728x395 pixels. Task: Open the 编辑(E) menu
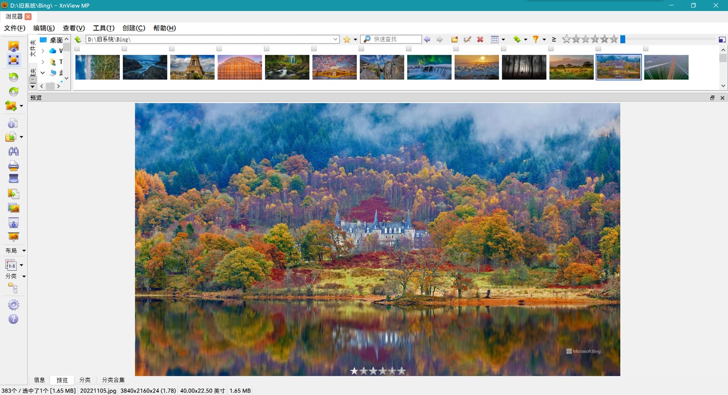(44, 28)
